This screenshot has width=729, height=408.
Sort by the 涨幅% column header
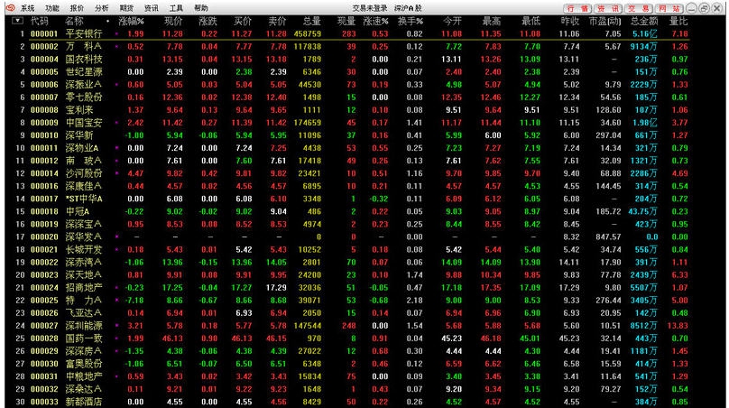(131, 20)
